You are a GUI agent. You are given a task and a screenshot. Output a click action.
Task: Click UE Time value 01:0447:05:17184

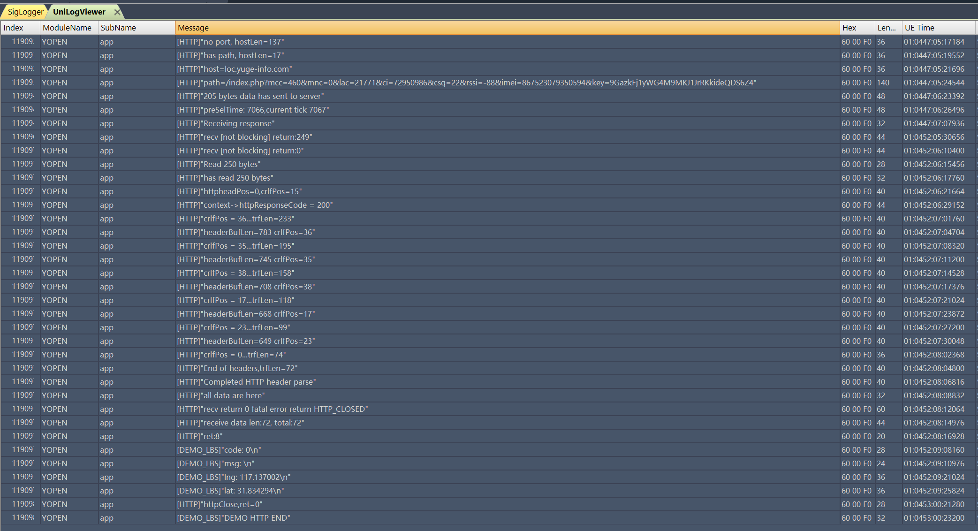coord(934,42)
